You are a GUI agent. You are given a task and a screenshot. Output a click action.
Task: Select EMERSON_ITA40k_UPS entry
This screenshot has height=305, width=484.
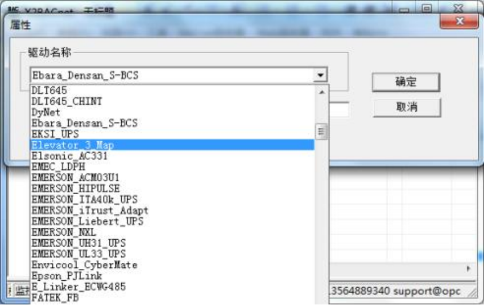coord(172,199)
